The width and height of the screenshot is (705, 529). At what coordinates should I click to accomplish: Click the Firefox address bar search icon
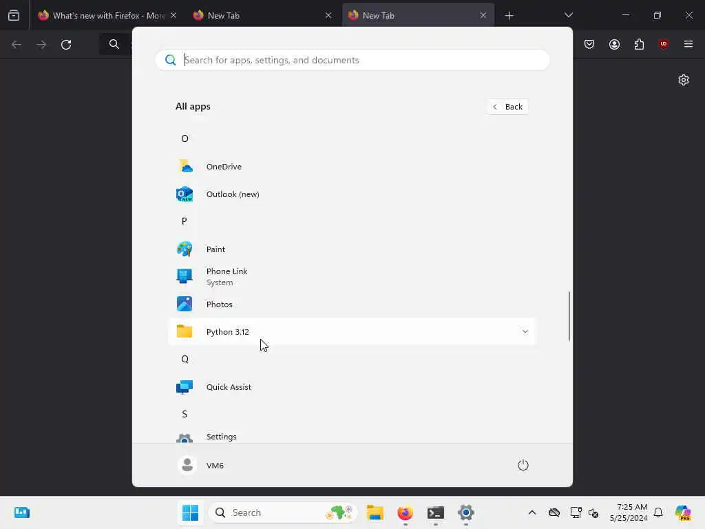click(114, 44)
